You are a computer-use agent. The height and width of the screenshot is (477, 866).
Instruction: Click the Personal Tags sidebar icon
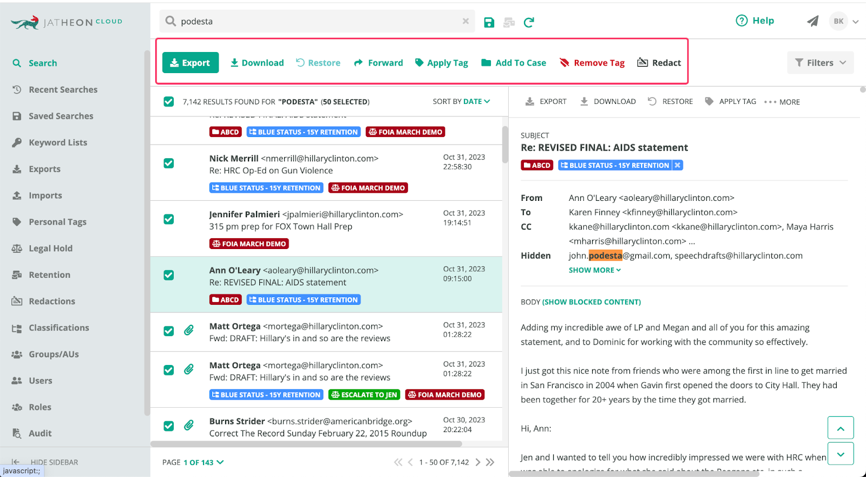coord(17,222)
